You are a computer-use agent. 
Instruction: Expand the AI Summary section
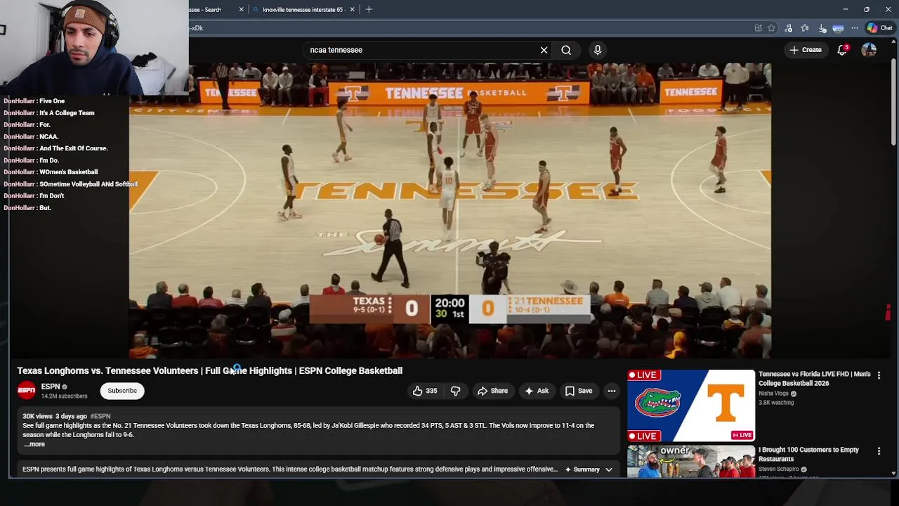pyautogui.click(x=589, y=469)
